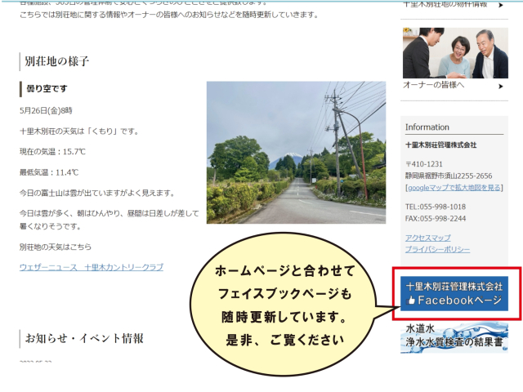The height and width of the screenshot is (392, 523).
Task: Click the TEL:055-998-1018 phone number
Action: [x=436, y=207]
